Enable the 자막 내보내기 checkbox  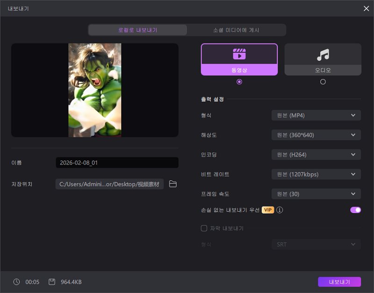coord(203,228)
